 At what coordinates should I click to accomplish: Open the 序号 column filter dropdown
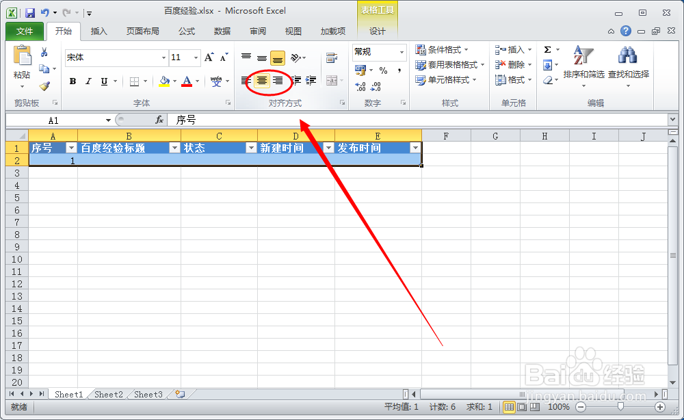(71, 148)
